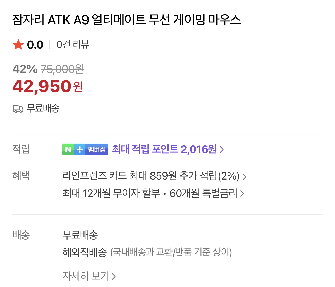
Task: Click the crossed-out 75,000원 original price
Action: click(62, 69)
